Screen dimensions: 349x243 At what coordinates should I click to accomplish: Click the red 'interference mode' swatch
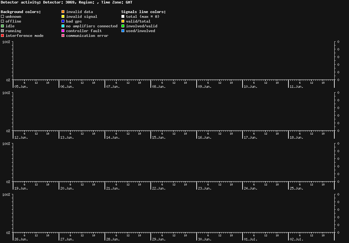[3, 36]
